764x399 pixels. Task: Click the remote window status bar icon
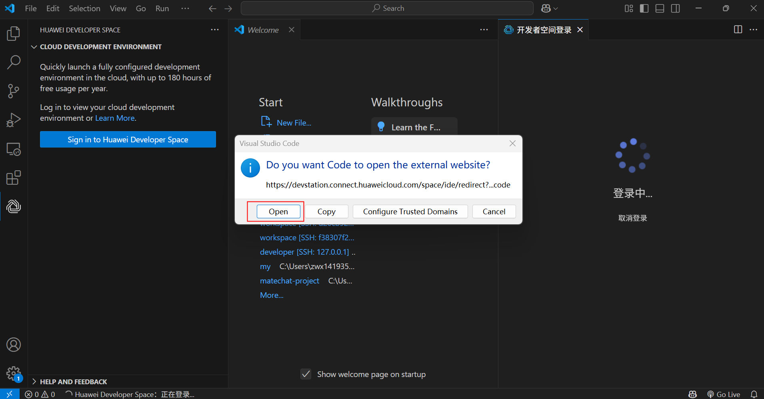[10, 394]
